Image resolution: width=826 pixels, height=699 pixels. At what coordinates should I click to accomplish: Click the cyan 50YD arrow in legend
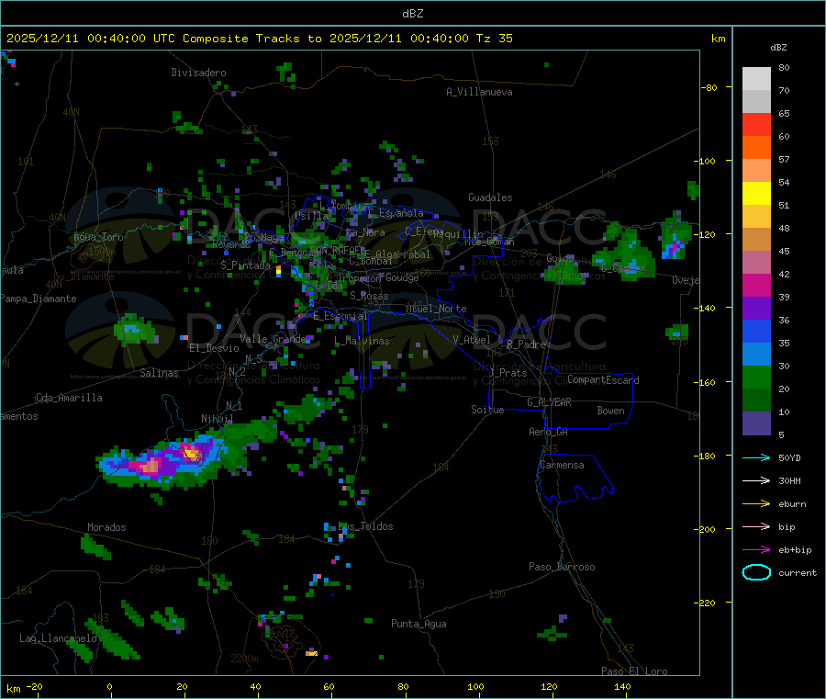point(756,457)
